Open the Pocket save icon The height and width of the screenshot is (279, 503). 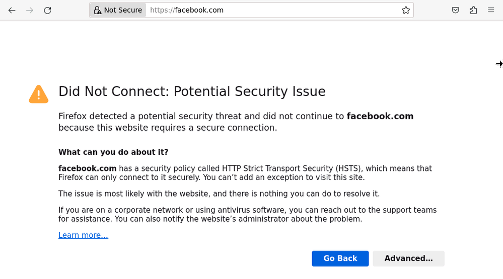(455, 10)
